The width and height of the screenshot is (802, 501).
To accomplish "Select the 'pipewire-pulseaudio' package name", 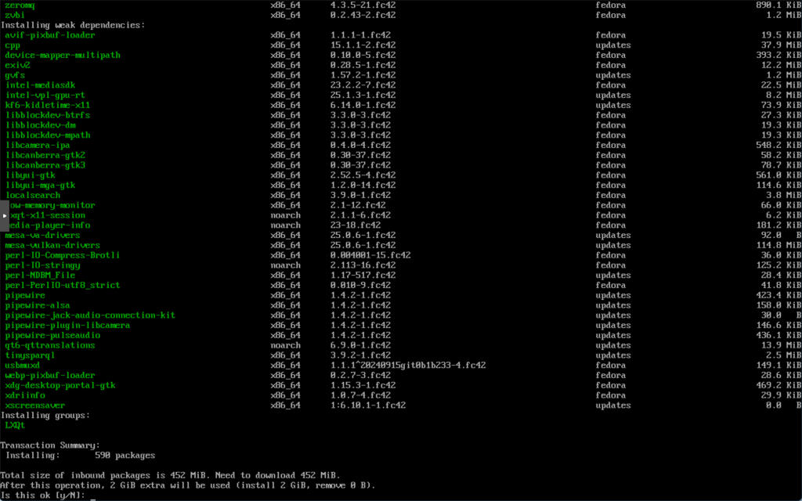I will (52, 335).
